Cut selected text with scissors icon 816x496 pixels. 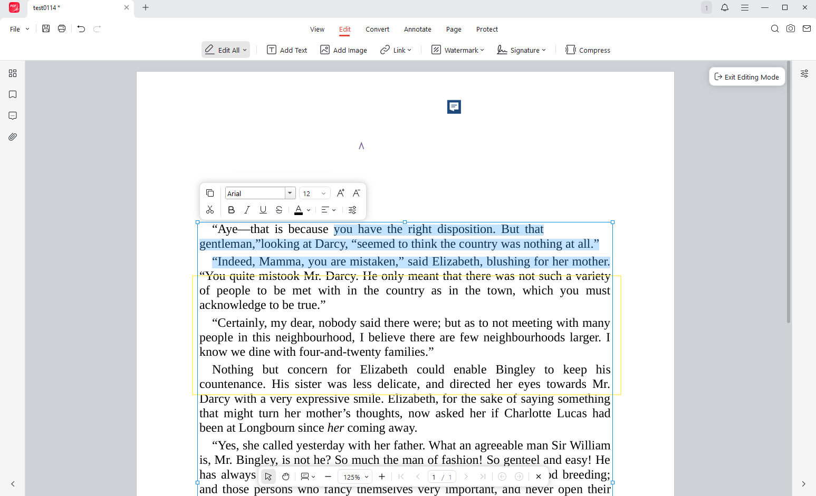pyautogui.click(x=210, y=209)
